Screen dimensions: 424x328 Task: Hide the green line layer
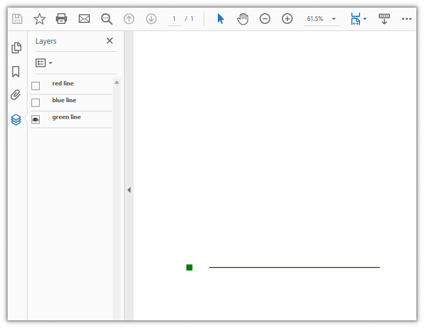[x=36, y=120]
